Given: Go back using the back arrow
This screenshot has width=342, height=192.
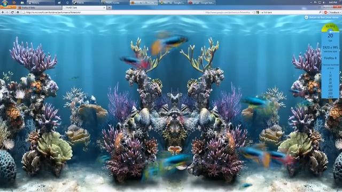Looking at the screenshot, I should pyautogui.click(x=3, y=12).
